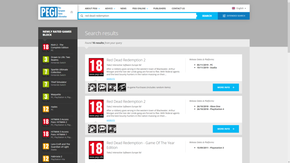Expand More Info for PC Red Dead Redemption 2
290x163 pixels.
coord(226,87)
